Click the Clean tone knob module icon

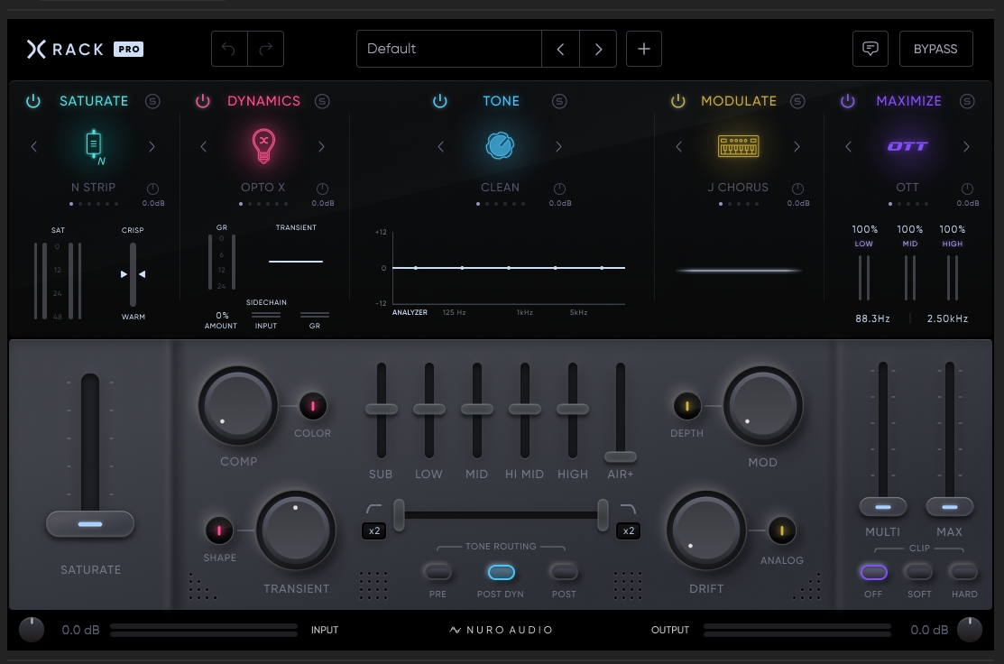500,146
